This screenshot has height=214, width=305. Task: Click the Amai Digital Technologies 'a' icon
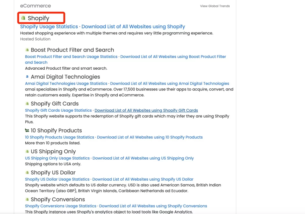tap(27, 76)
